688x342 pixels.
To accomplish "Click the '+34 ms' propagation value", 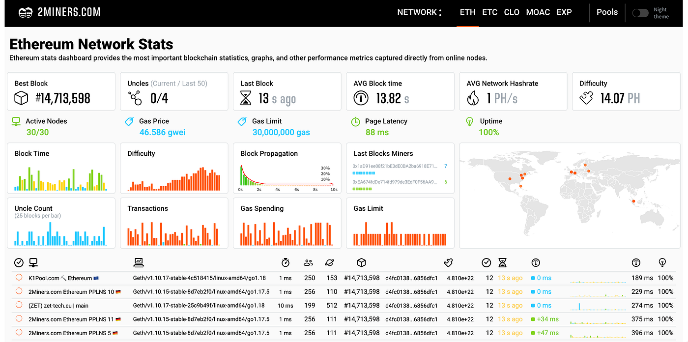I will (x=547, y=319).
